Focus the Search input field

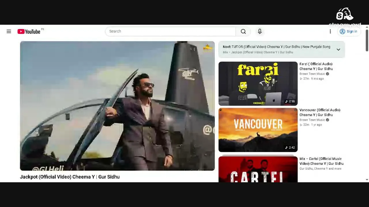pyautogui.click(x=171, y=31)
